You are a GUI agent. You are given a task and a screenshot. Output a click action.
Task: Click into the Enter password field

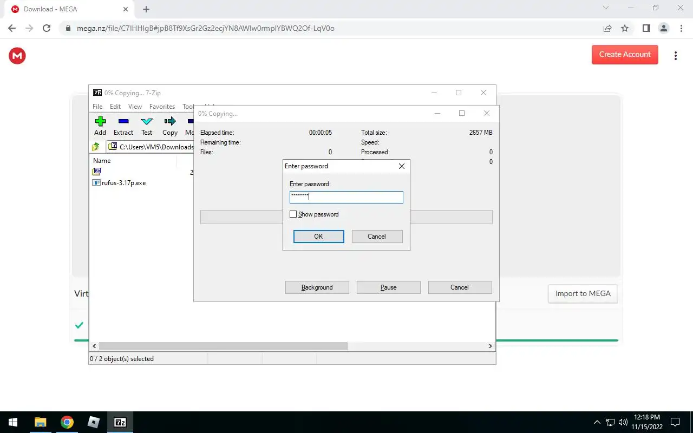[346, 197]
